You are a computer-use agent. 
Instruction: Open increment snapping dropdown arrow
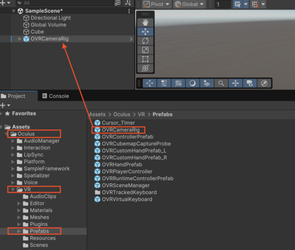(x=263, y=4)
